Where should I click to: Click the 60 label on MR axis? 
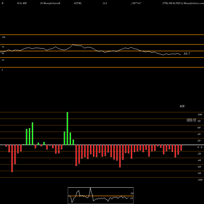click(199, 128)
